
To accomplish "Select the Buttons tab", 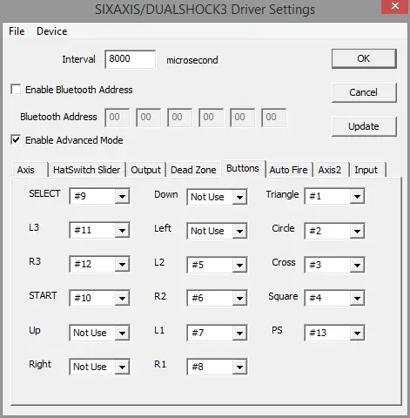I will 243,169.
